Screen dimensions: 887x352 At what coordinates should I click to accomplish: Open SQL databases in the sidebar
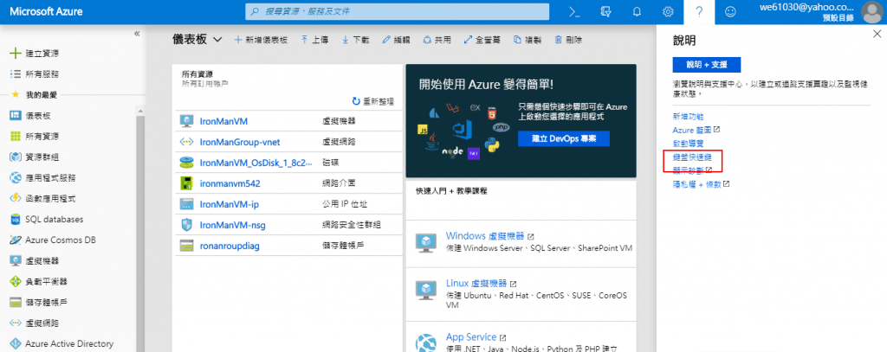[54, 219]
